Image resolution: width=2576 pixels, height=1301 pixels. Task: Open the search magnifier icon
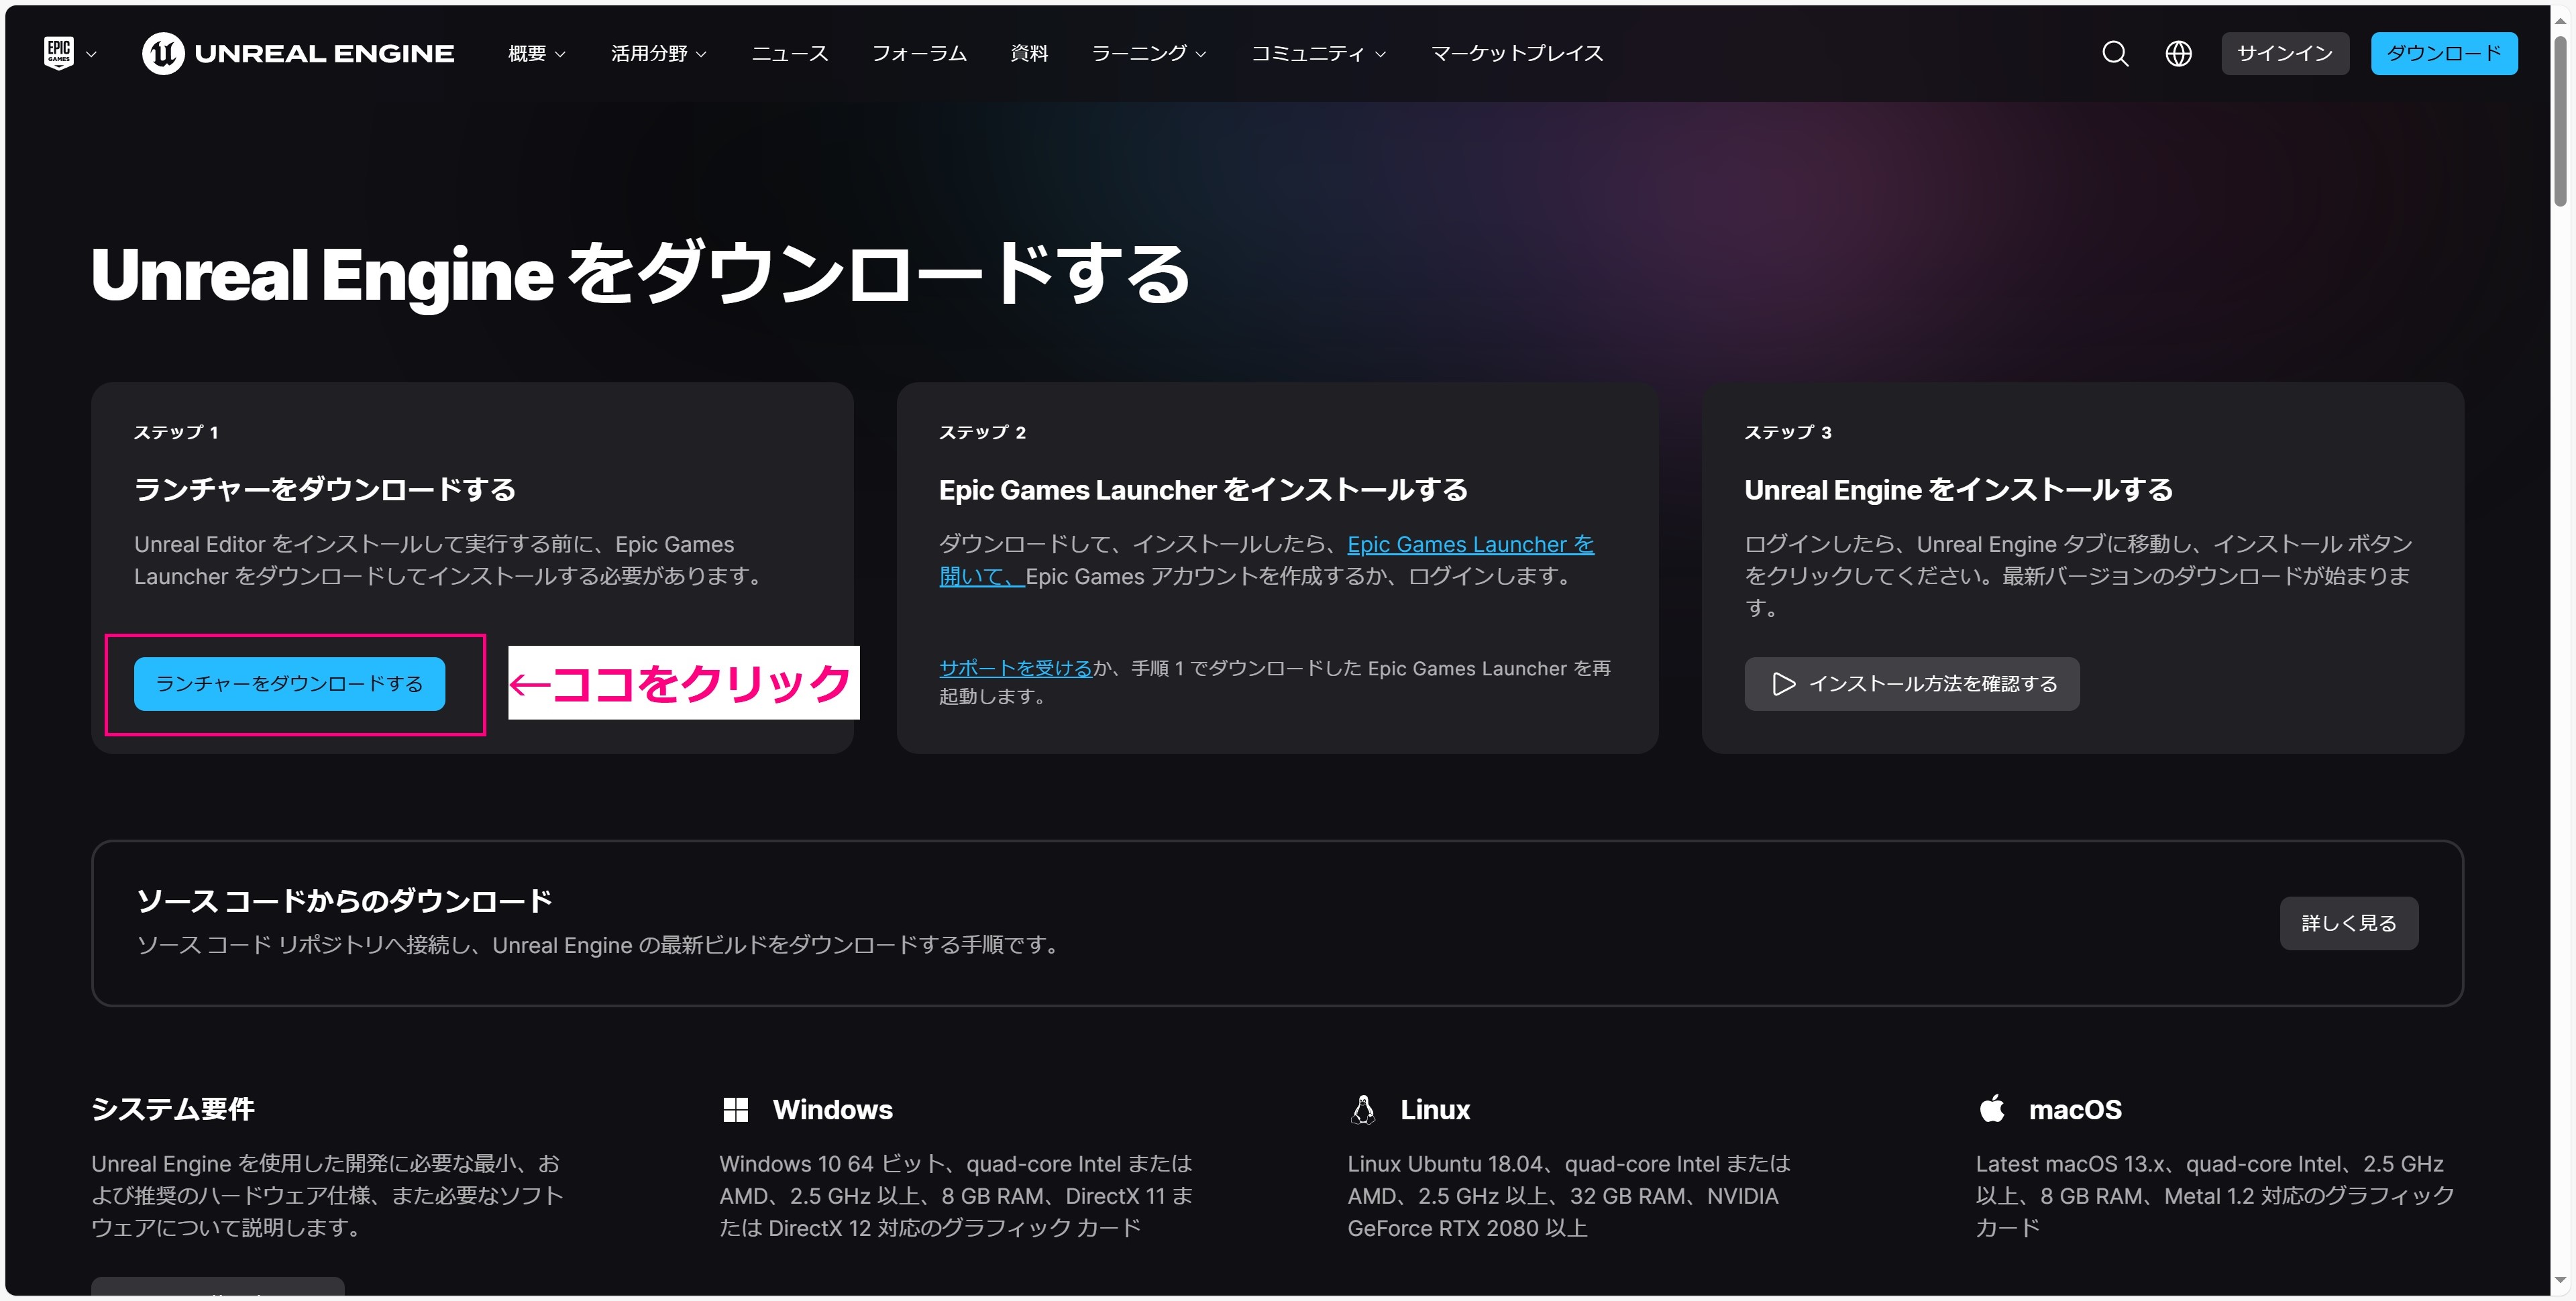2114,53
